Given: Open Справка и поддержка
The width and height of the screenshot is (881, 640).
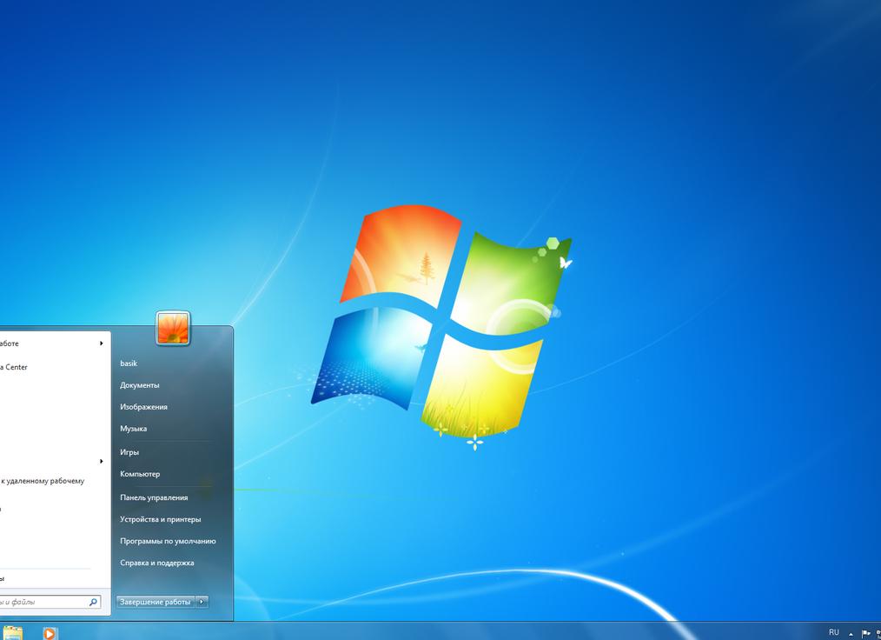Looking at the screenshot, I should (159, 563).
